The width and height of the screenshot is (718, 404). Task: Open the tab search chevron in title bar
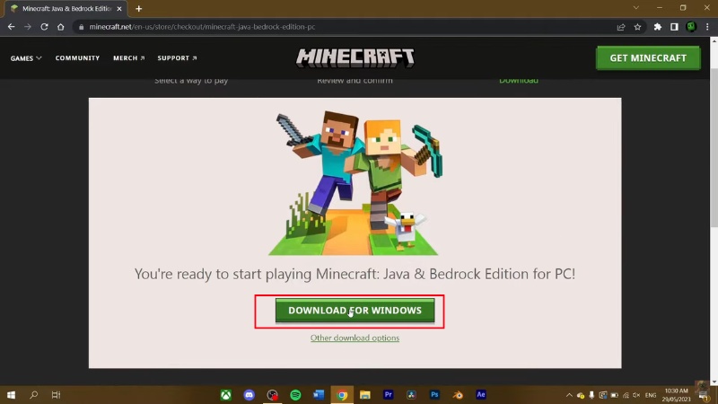tap(636, 8)
